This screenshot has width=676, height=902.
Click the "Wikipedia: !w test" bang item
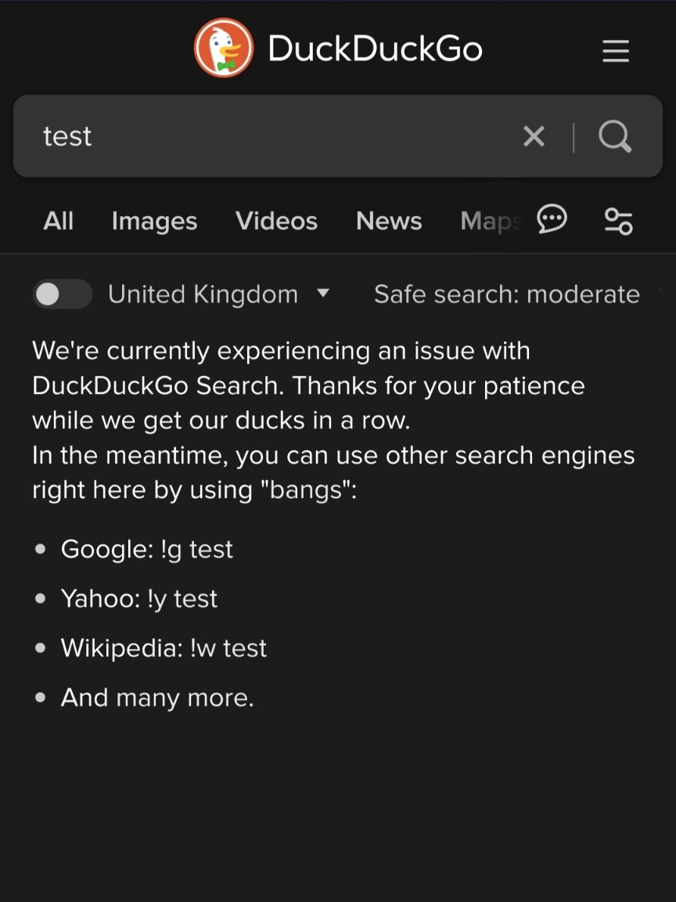pyautogui.click(x=164, y=648)
